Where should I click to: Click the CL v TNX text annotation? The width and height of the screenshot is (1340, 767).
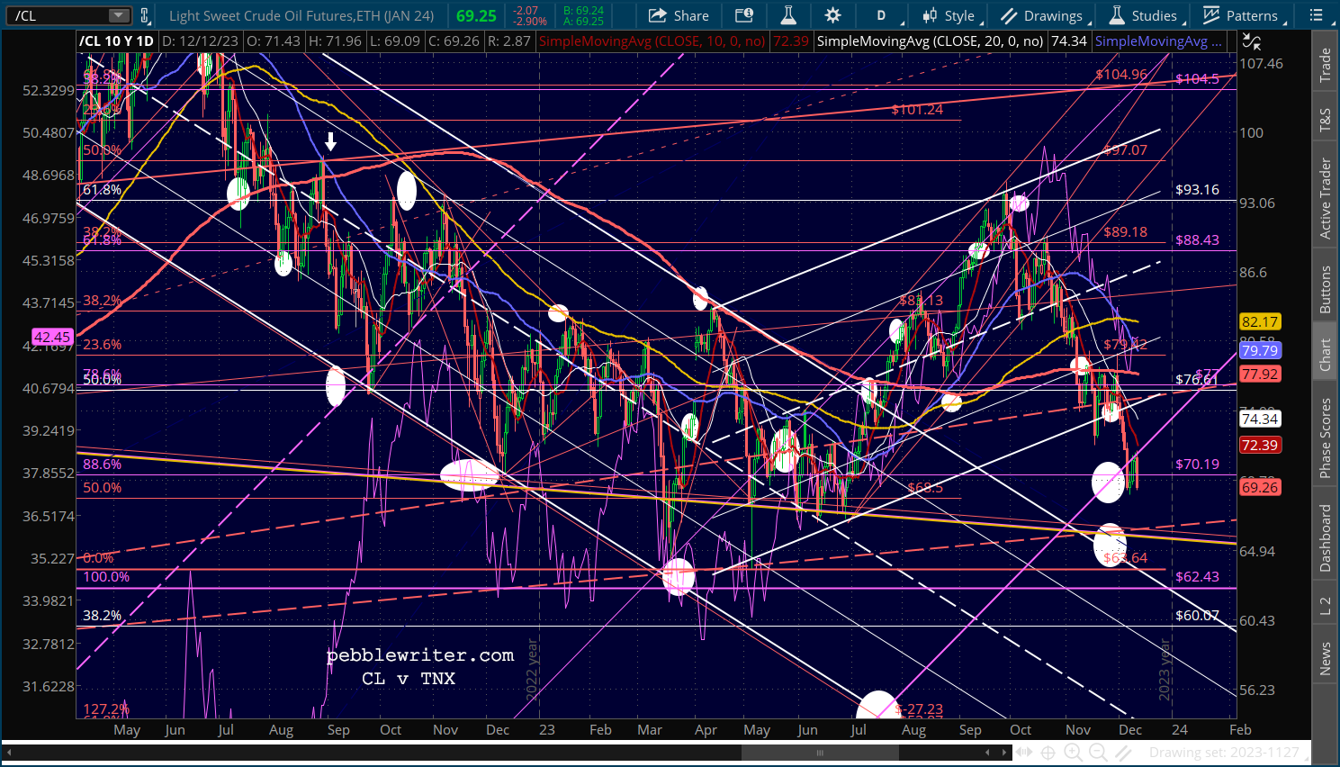[409, 678]
